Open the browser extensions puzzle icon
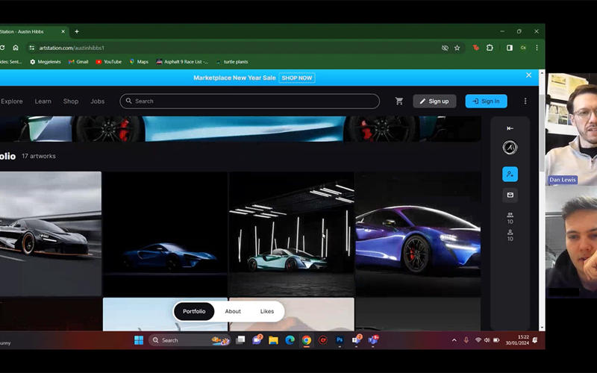 pyautogui.click(x=490, y=48)
